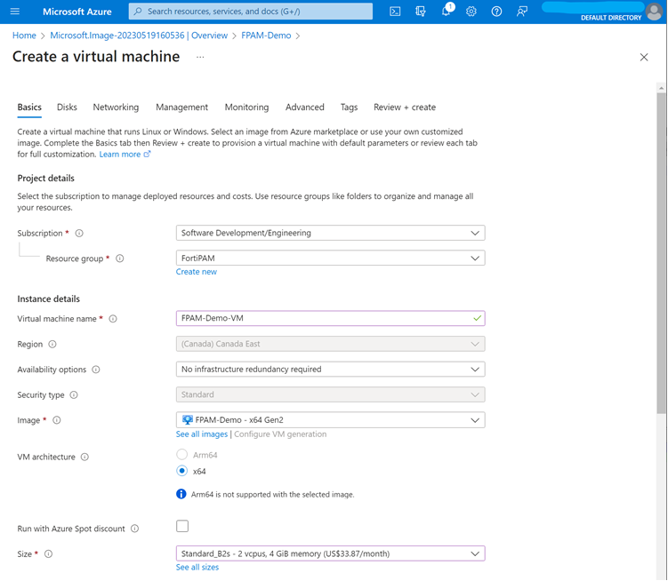
Task: Click Create new resource group link
Action: pyautogui.click(x=197, y=272)
